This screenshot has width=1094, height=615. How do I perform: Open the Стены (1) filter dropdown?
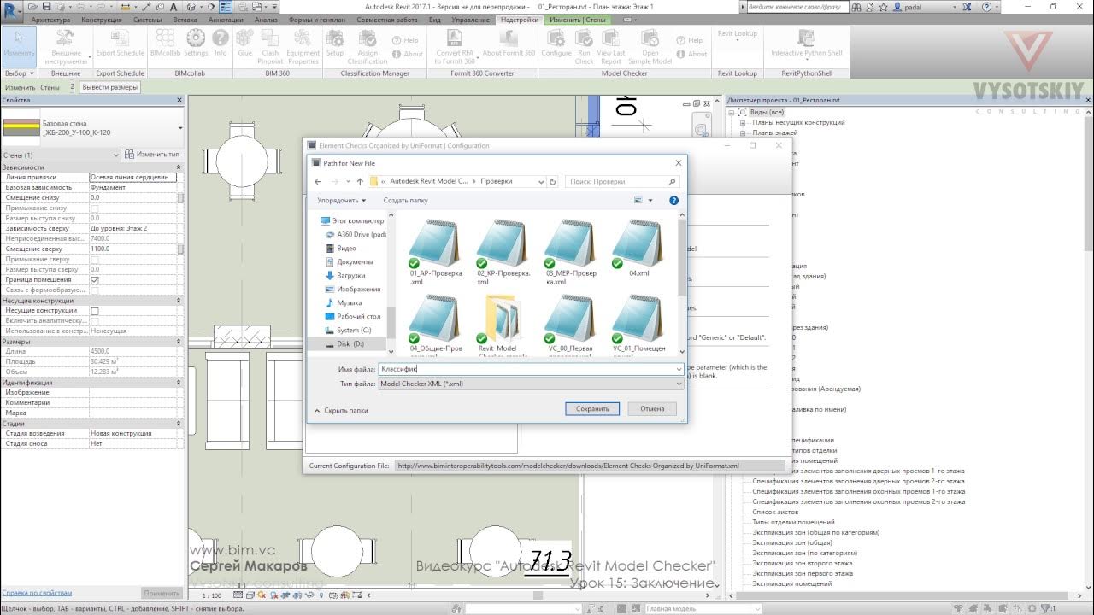[116, 155]
